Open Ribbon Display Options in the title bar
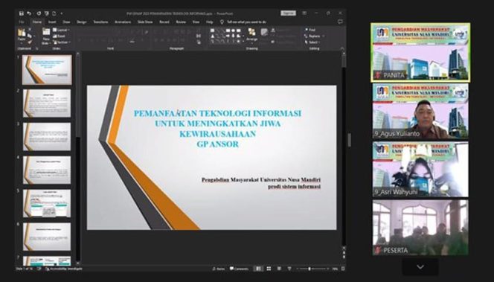Viewport: 494px width, 282px height. coord(304,13)
